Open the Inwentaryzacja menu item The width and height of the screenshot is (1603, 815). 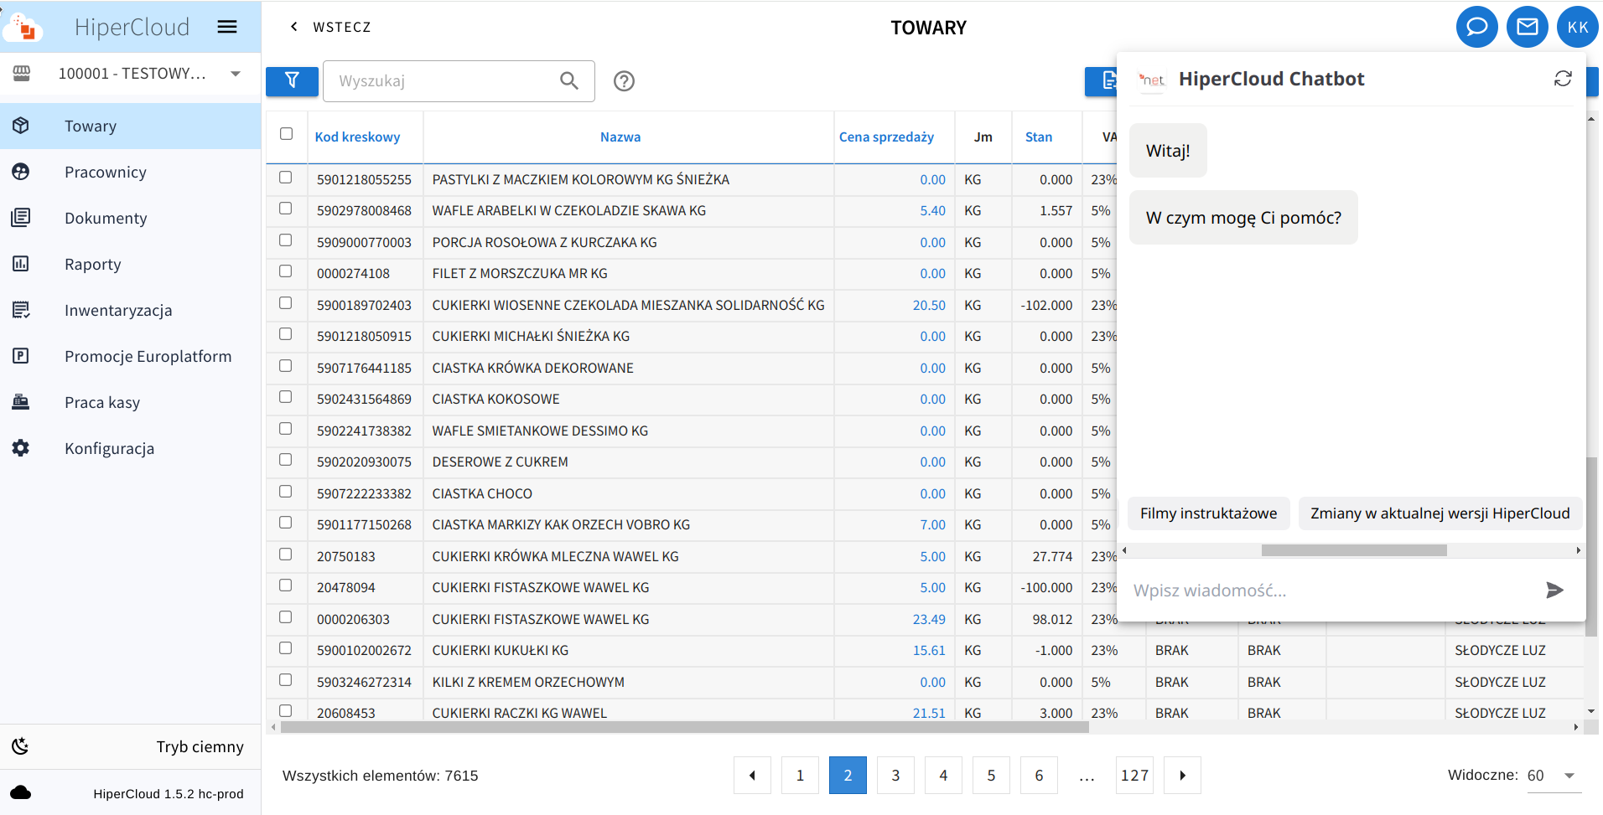131,311
